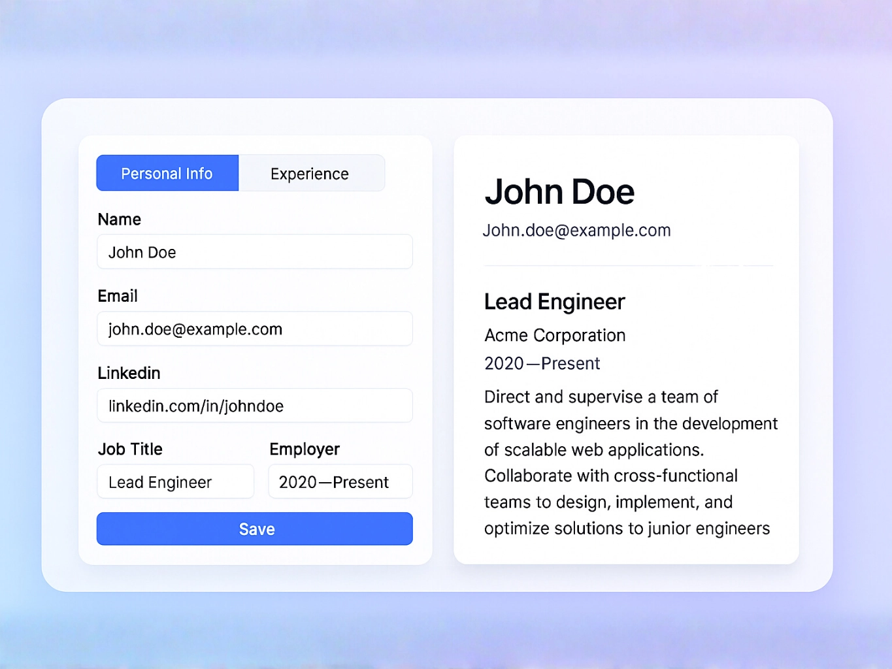
Task: Click the Name field label
Action: (119, 220)
